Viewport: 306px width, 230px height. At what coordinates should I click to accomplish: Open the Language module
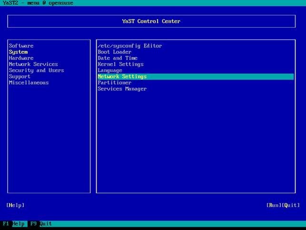[x=110, y=71]
